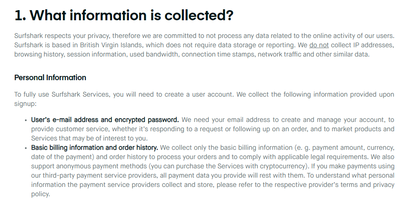Screen dimensions: 399x200
Task: Click the final word "policy." of the last bullet
Action: click(41, 194)
